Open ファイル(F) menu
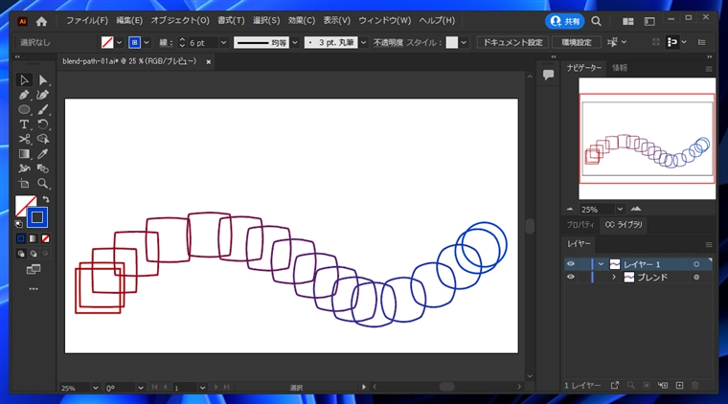This screenshot has height=404, width=728. 87,21
